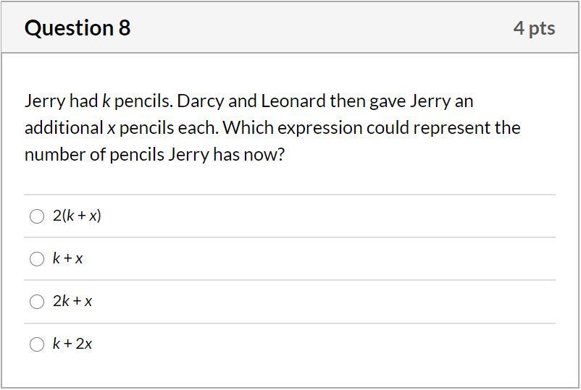Mark the 2k + x radio option
This screenshot has height=390, width=581.
[x=37, y=302]
